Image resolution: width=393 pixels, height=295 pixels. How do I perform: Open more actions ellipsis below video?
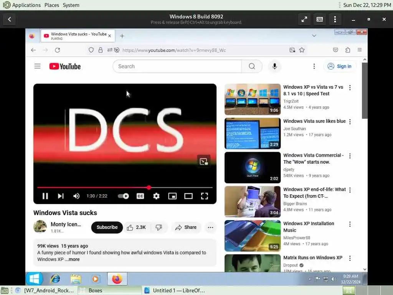(x=211, y=227)
